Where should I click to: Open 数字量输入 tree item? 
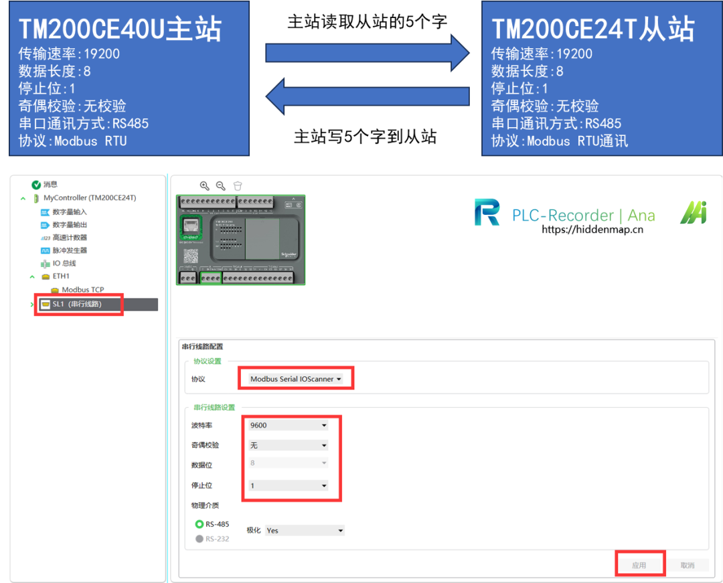coord(70,212)
